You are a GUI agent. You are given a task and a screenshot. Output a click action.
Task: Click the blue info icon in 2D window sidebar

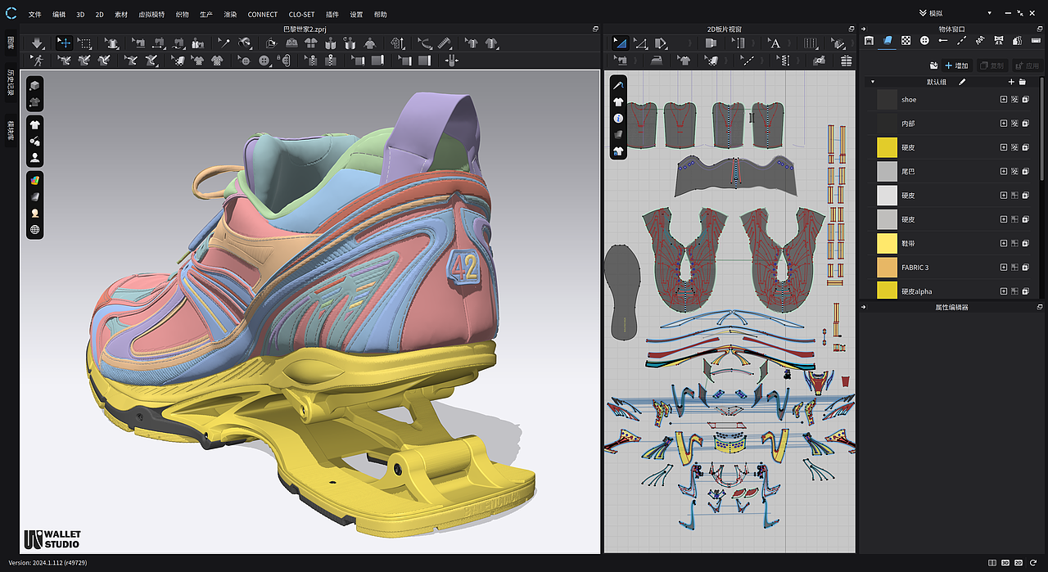618,119
